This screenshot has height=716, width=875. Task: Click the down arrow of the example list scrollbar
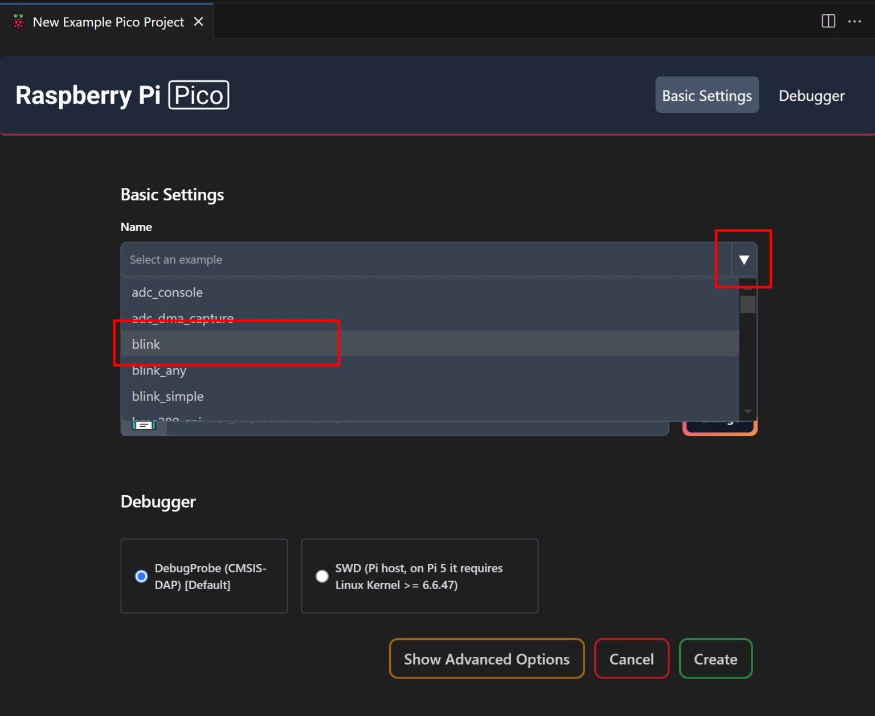tap(746, 411)
